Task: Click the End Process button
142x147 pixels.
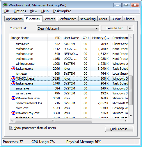Action: (119, 129)
